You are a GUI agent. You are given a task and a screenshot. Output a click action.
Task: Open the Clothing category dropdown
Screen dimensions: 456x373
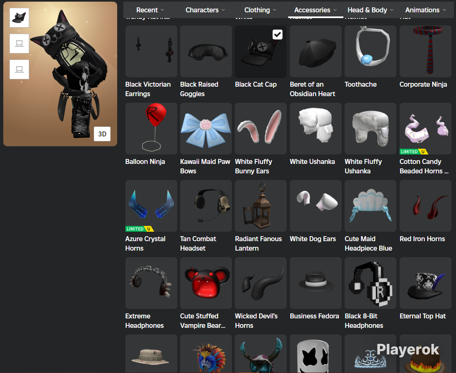coord(260,10)
